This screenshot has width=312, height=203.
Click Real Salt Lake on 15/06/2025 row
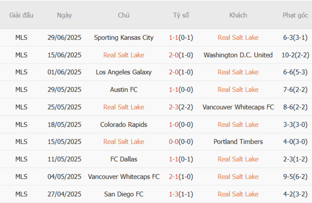coord(124,55)
